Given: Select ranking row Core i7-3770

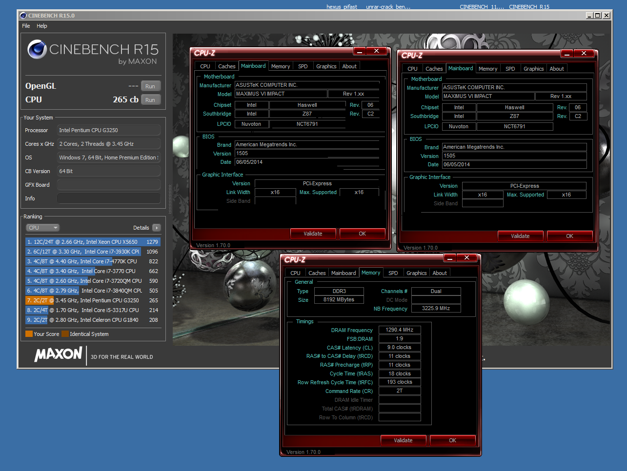Looking at the screenshot, I should tap(93, 271).
